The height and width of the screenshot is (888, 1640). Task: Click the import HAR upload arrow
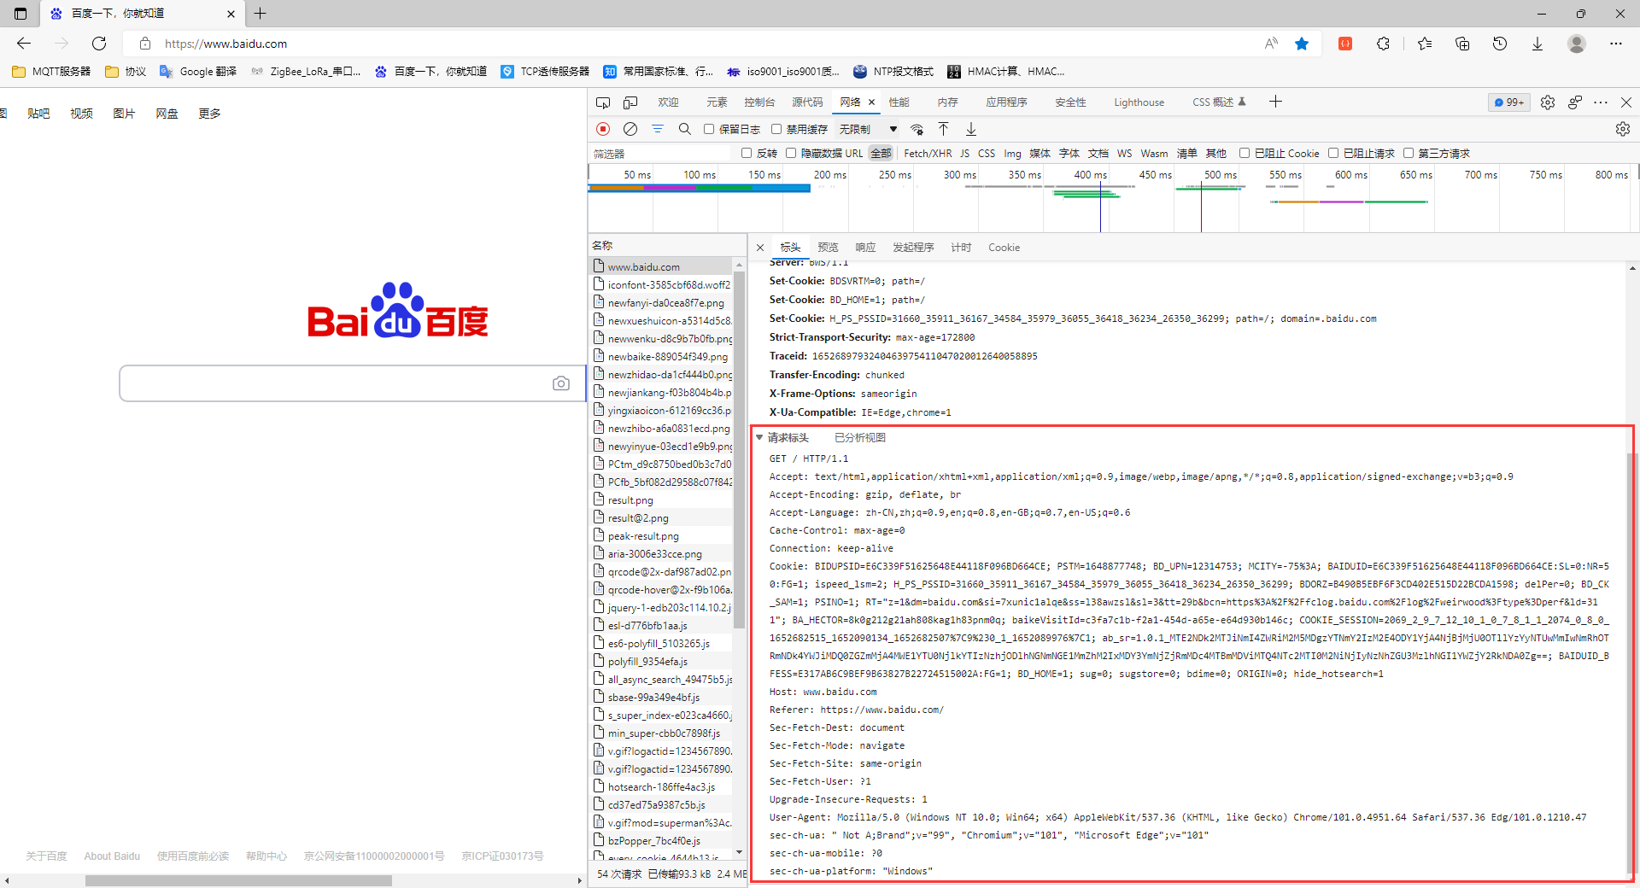click(944, 129)
